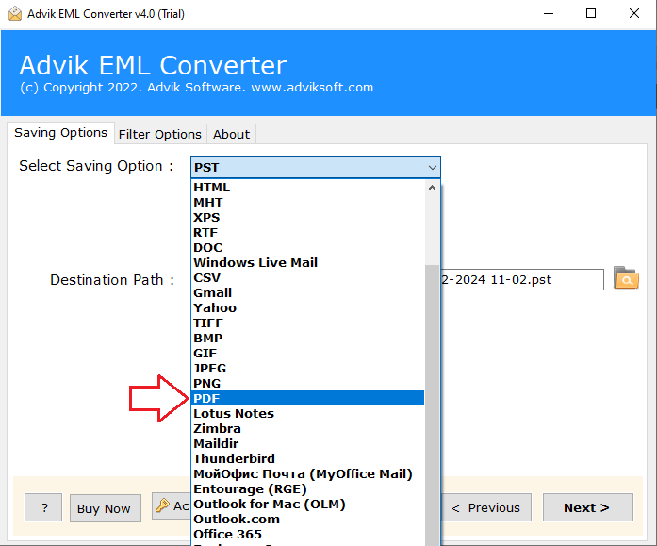This screenshot has width=657, height=546.
Task: Pick DOC in the format list
Action: coord(307,248)
